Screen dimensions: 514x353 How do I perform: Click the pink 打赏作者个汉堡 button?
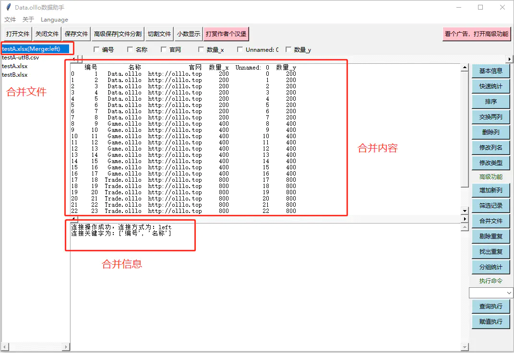226,34
